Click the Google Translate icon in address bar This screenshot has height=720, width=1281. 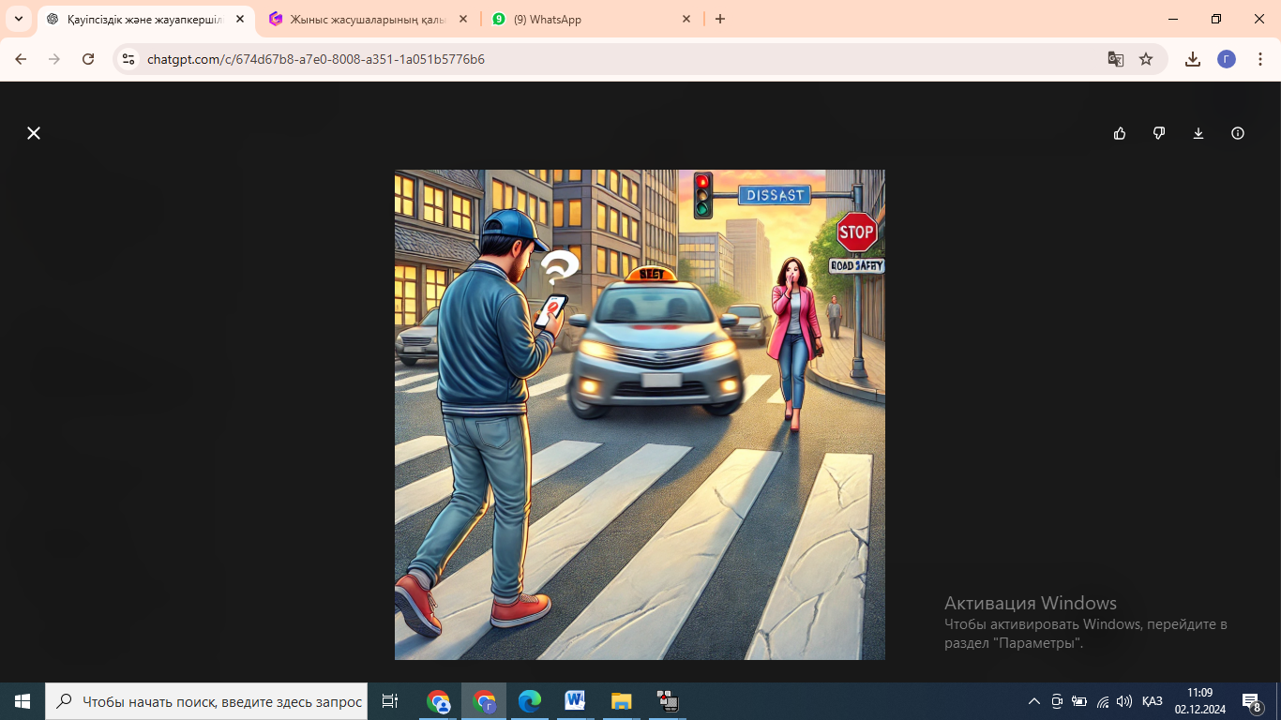[x=1115, y=59]
